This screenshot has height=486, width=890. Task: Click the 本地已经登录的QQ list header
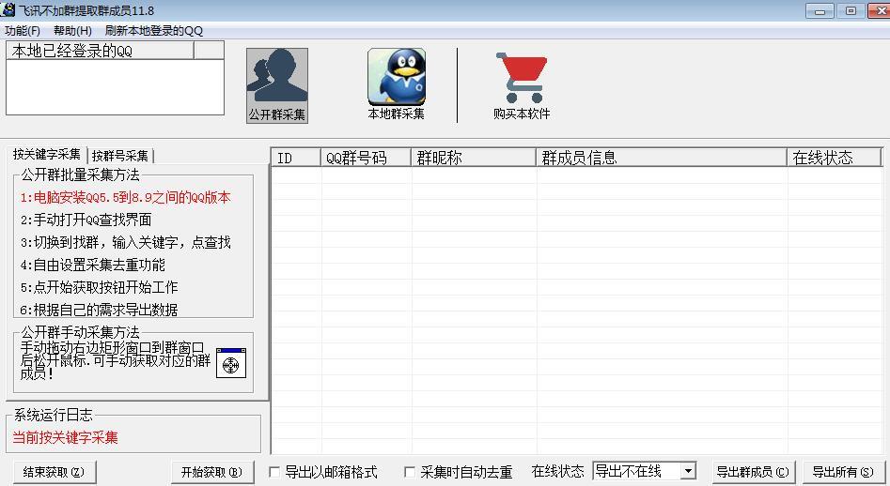(100, 51)
